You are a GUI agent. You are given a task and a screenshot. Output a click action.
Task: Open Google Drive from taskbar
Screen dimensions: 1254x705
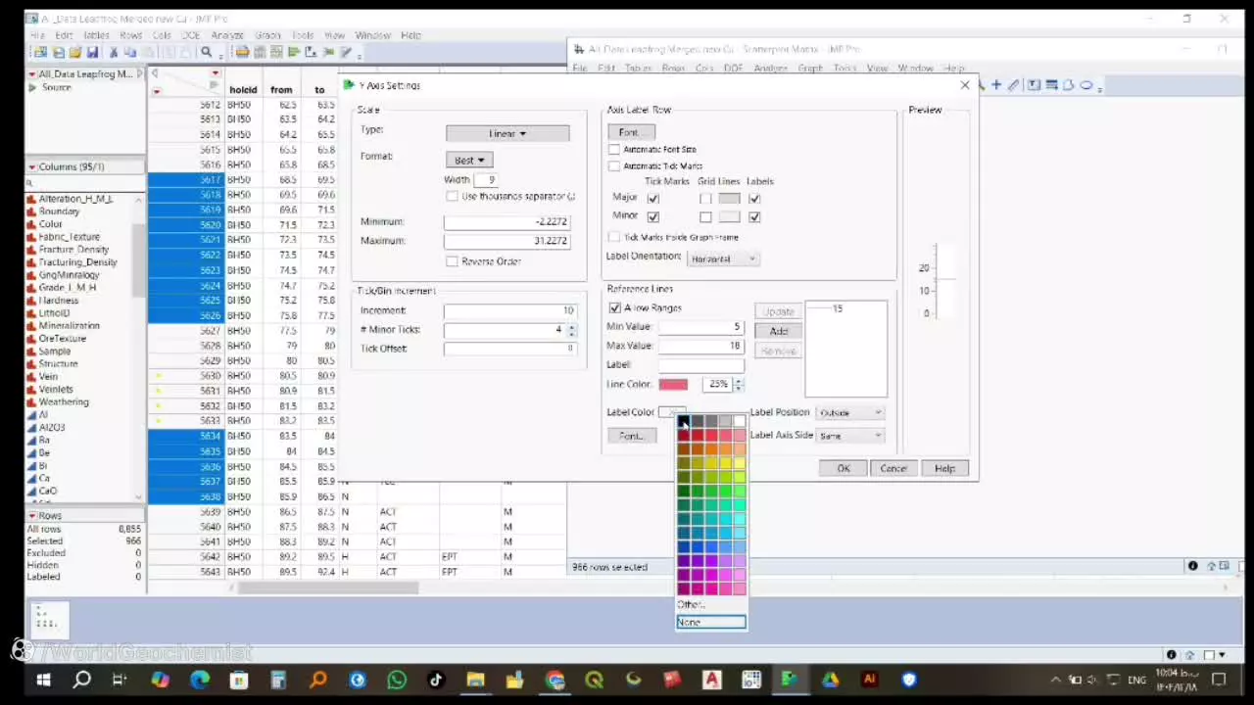coord(830,680)
